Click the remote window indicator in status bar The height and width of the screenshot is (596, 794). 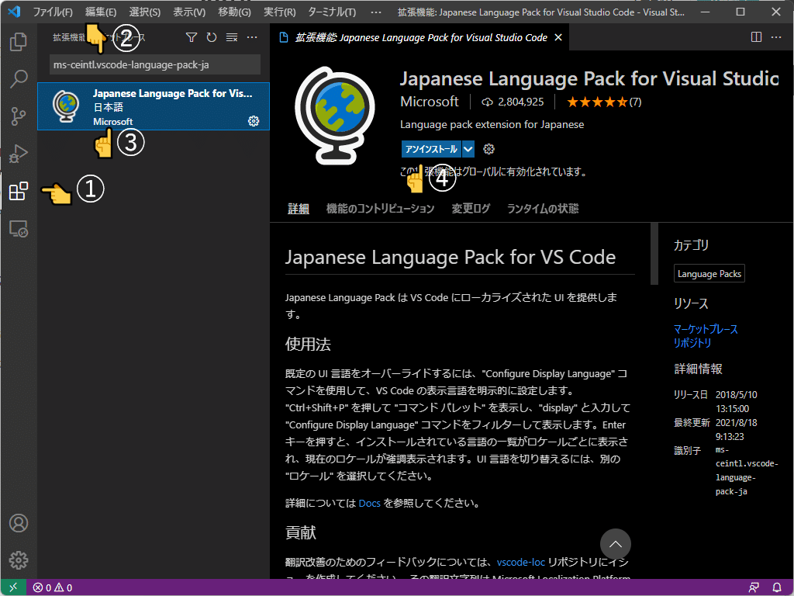(x=13, y=587)
